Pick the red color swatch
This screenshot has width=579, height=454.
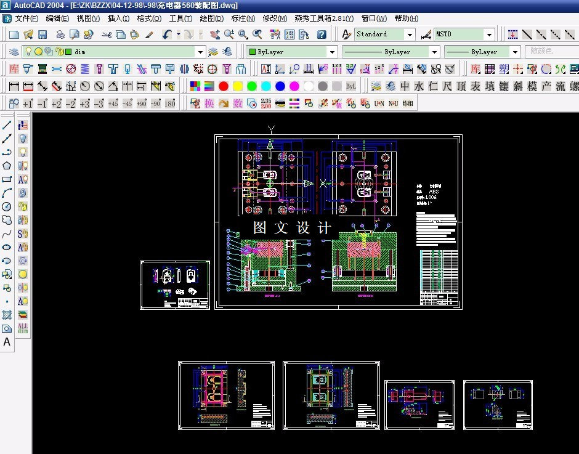point(224,86)
